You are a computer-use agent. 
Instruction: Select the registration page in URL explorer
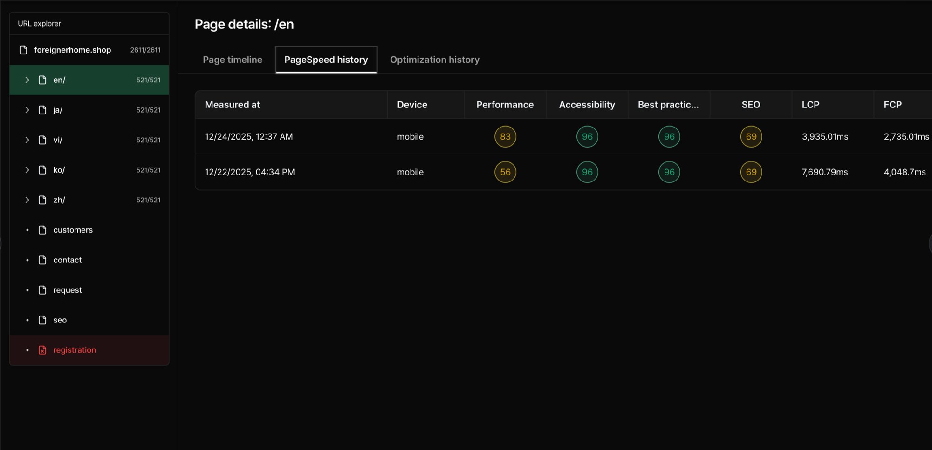click(x=75, y=350)
